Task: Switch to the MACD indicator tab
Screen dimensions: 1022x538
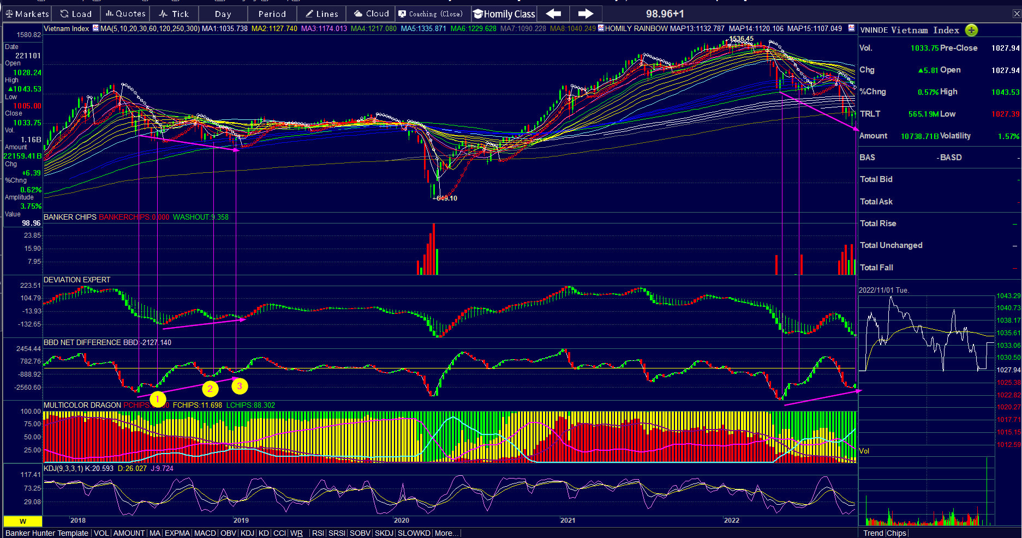Action: [205, 533]
